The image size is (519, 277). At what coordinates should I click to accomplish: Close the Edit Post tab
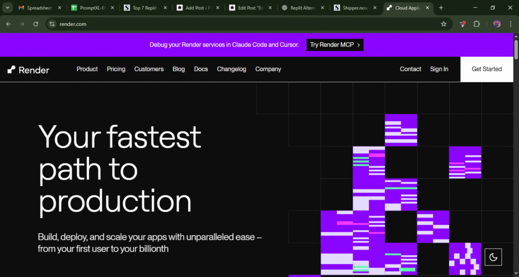pyautogui.click(x=270, y=8)
